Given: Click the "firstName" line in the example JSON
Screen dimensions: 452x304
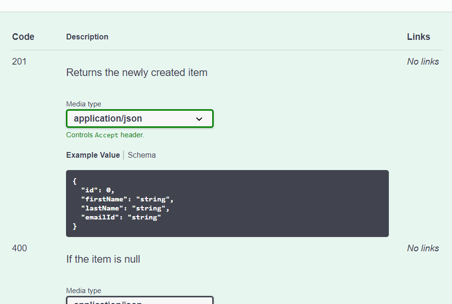Looking at the screenshot, I should tap(127, 199).
